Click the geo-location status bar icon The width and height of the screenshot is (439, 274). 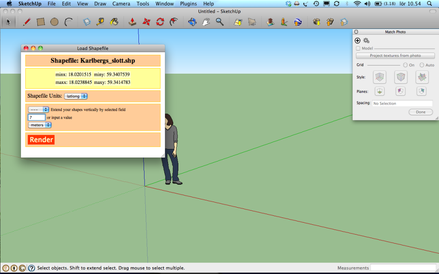(x=6, y=268)
